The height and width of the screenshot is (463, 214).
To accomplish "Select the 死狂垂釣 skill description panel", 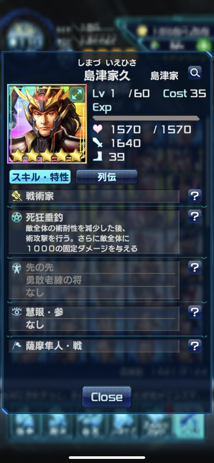I will tap(94, 232).
